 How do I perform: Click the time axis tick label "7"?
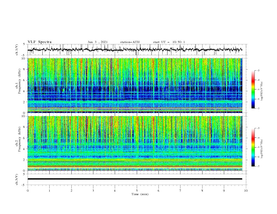click(x=180, y=191)
